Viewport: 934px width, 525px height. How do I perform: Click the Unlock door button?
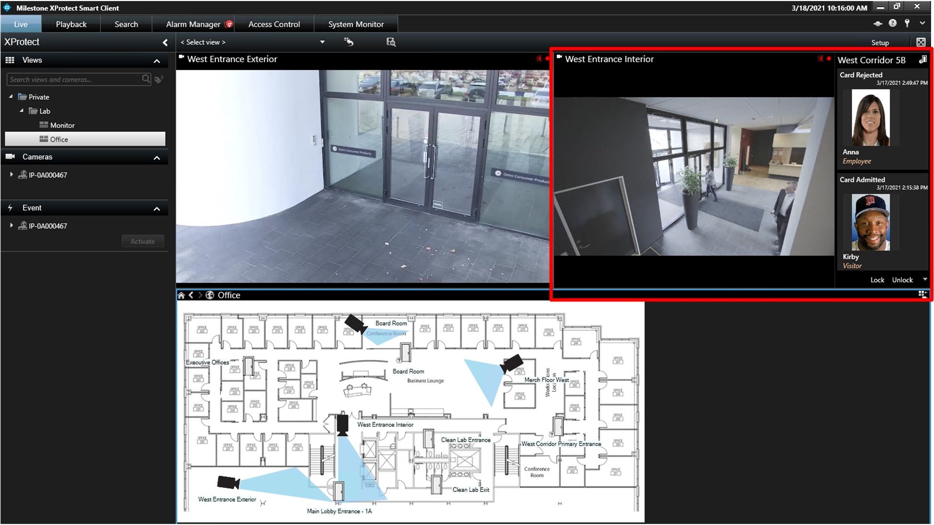(902, 280)
